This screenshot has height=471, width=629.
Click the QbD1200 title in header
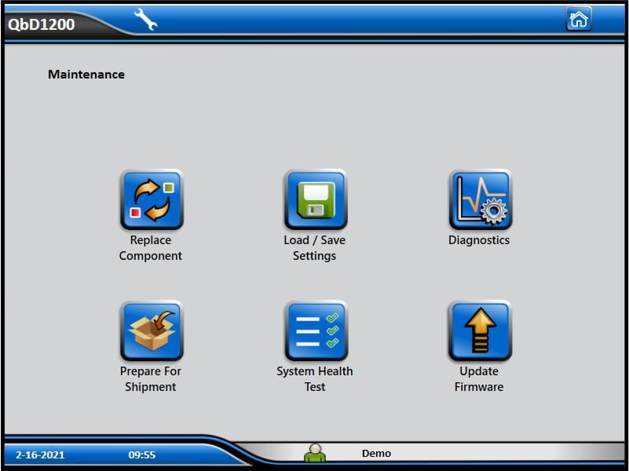coord(42,24)
